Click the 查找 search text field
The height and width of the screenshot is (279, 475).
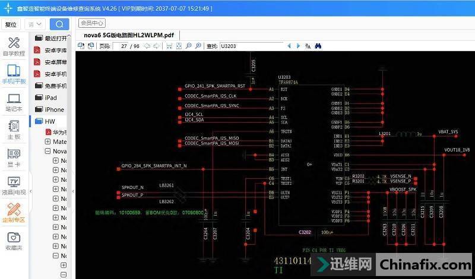click(251, 46)
